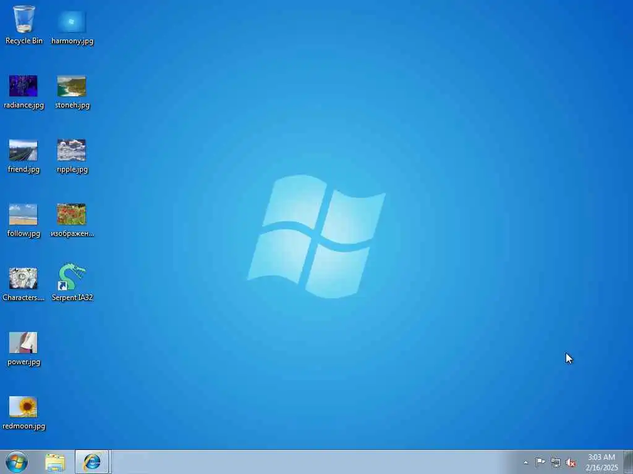Show hidden system tray icons
This screenshot has height=474, width=633.
coord(525,462)
